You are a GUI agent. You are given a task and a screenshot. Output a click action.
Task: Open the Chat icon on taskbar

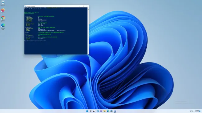coord(101,111)
